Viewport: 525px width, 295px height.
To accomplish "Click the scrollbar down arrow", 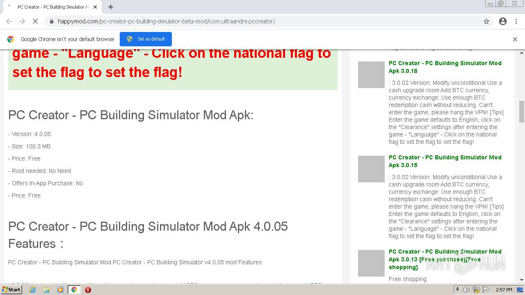I will click(522, 279).
